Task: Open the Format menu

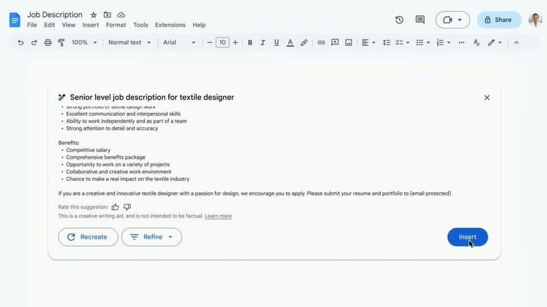Action: point(115,25)
